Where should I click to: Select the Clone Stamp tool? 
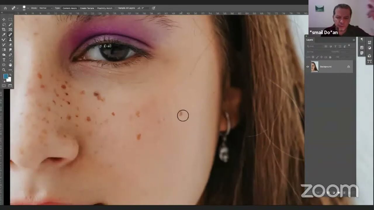10,40
